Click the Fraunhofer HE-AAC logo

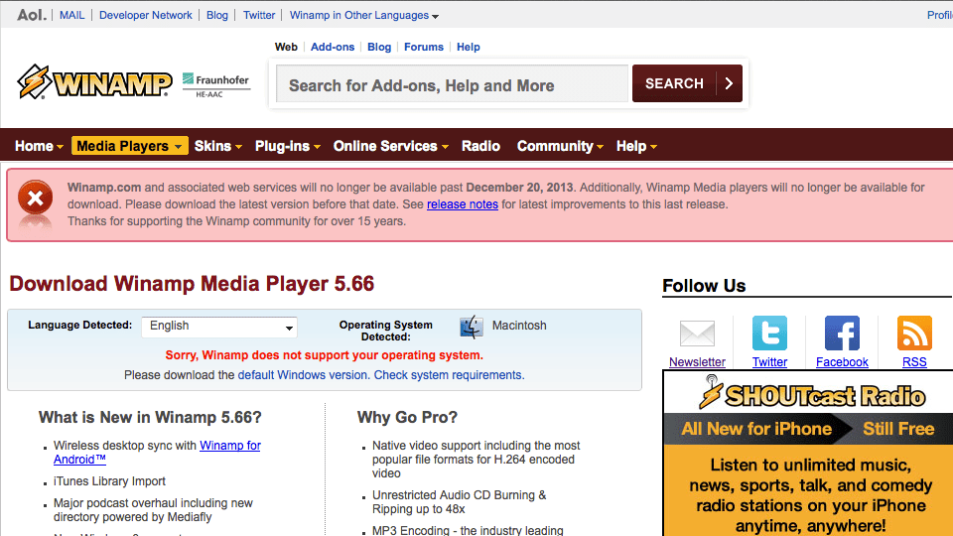216,85
